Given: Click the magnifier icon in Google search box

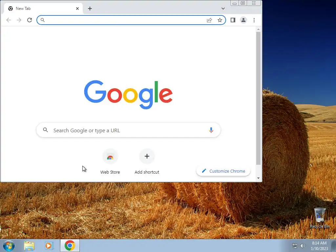Looking at the screenshot, I should click(x=45, y=130).
